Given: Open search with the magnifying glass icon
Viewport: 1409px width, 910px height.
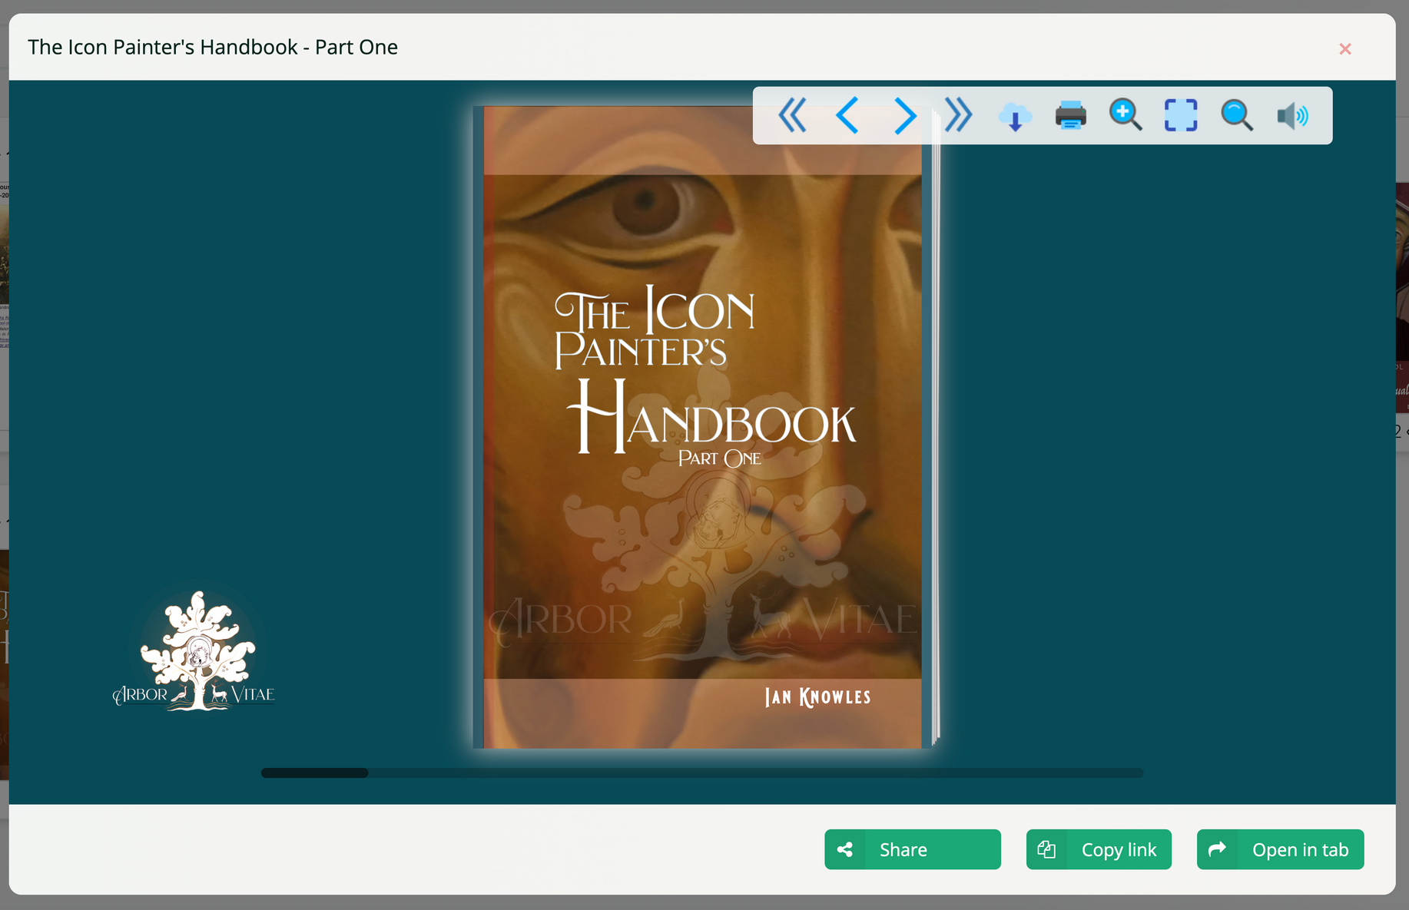Looking at the screenshot, I should pyautogui.click(x=1237, y=116).
